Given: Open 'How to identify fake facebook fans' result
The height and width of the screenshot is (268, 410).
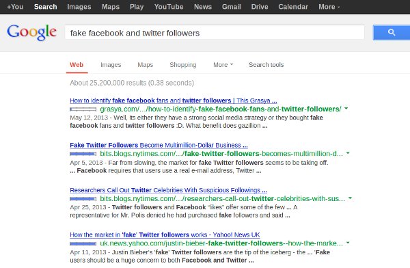Looking at the screenshot, I should coord(174,100).
